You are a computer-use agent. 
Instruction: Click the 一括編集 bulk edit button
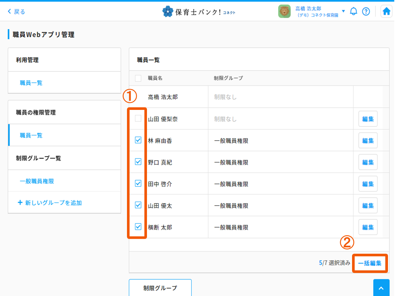[370, 263]
